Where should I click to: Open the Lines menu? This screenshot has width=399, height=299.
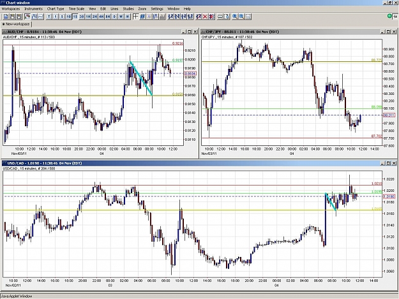114,9
